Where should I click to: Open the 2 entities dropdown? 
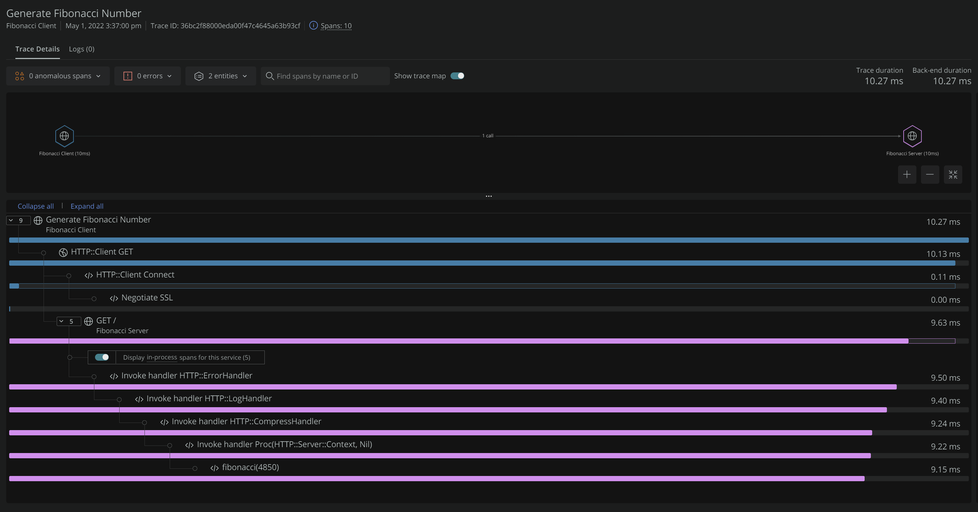point(221,76)
